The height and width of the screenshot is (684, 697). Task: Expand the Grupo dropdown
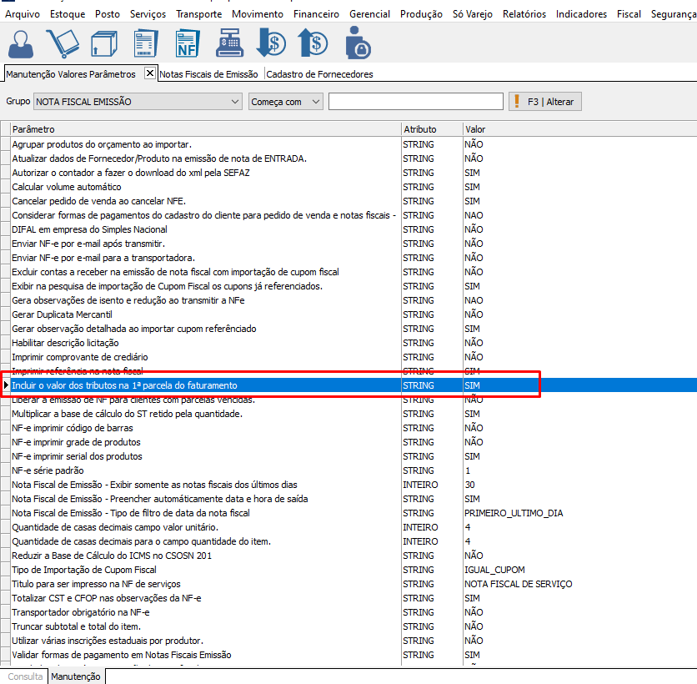[234, 102]
